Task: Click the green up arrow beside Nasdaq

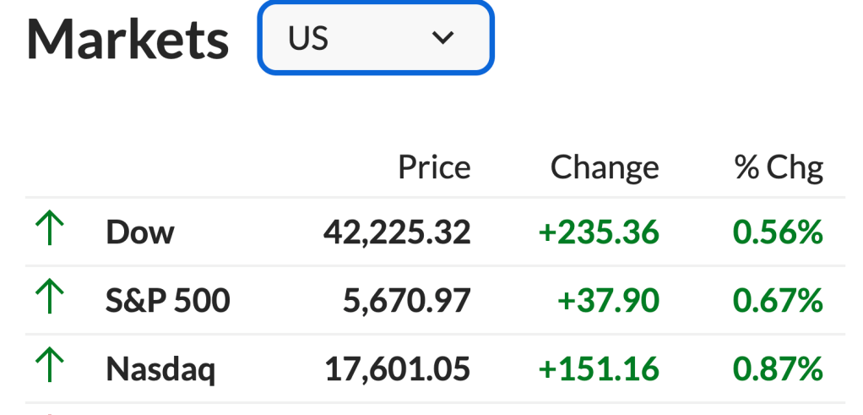Action: pos(50,368)
